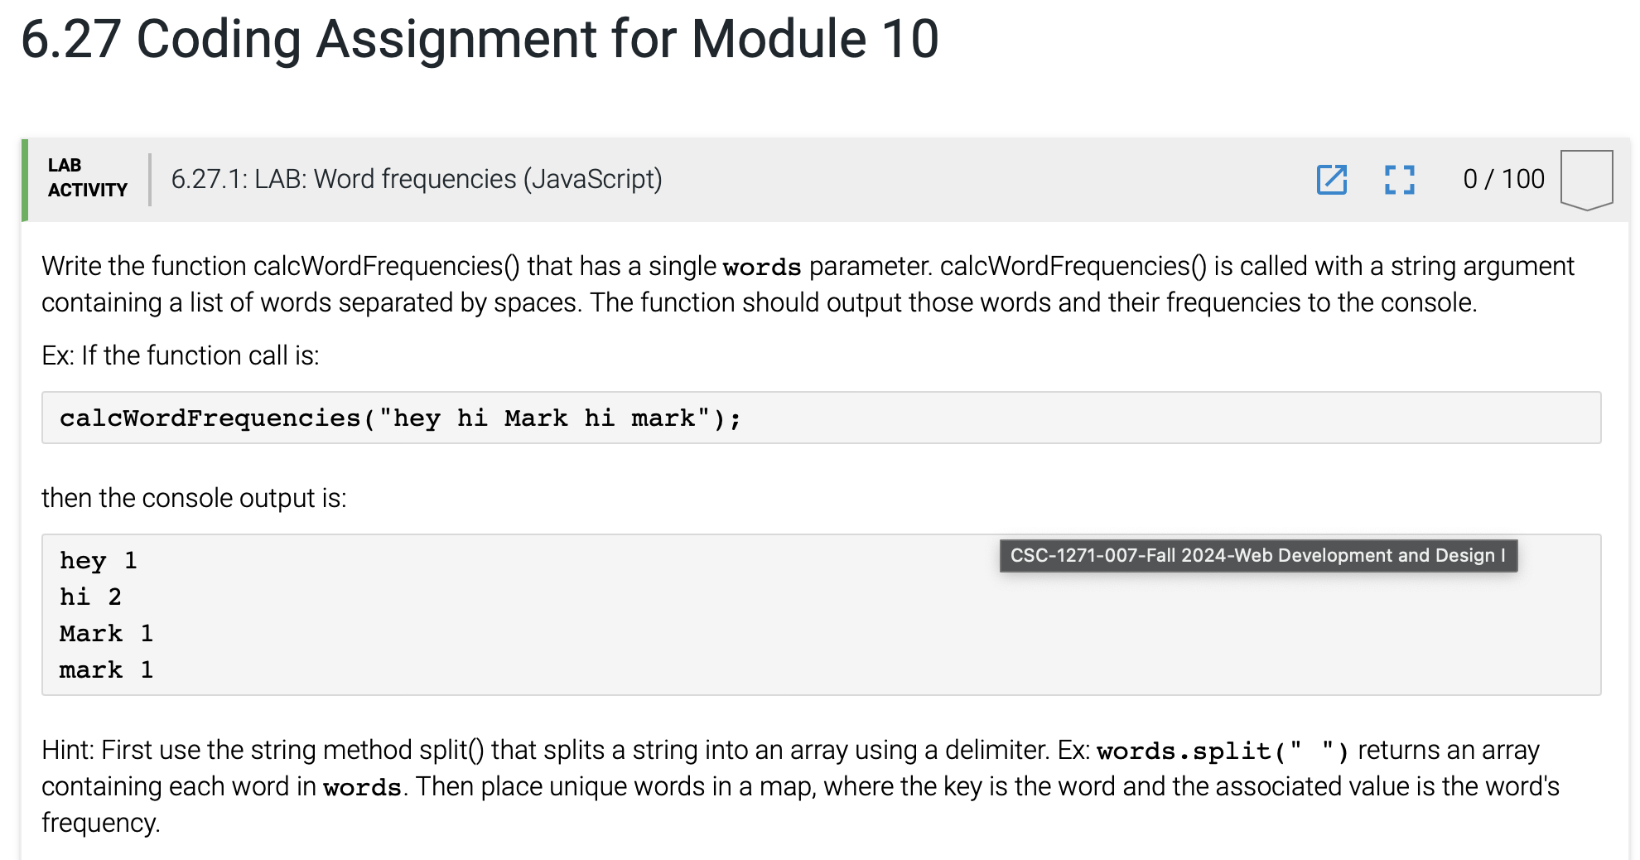Viewport: 1640px width, 860px height.
Task: Click the hey 1 output line
Action: pos(96,560)
